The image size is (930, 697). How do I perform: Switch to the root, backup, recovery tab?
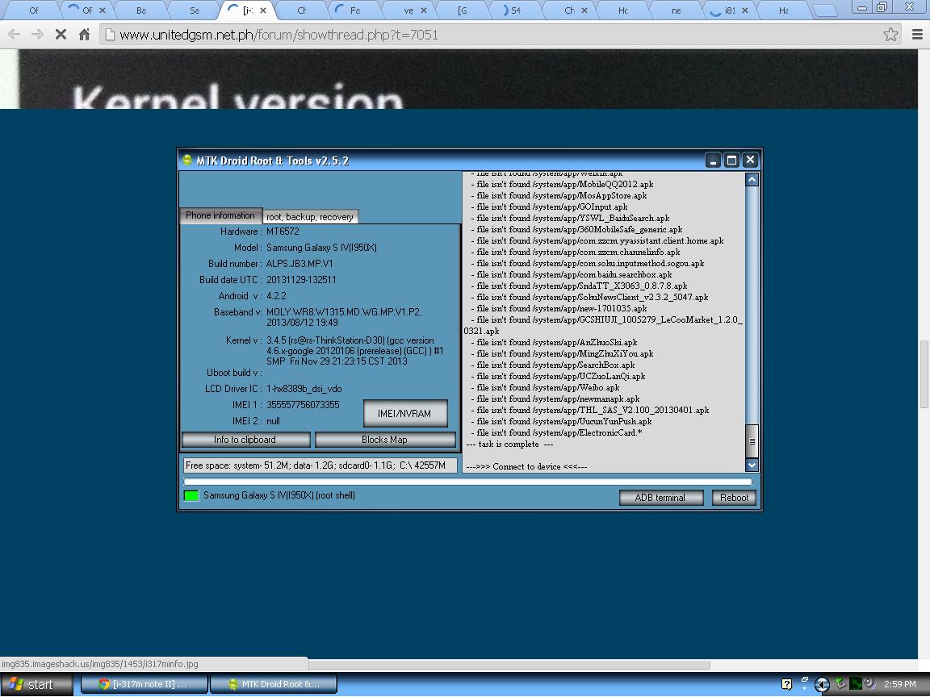pos(310,217)
